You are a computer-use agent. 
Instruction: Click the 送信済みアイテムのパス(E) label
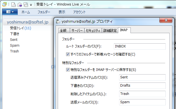click(89, 78)
